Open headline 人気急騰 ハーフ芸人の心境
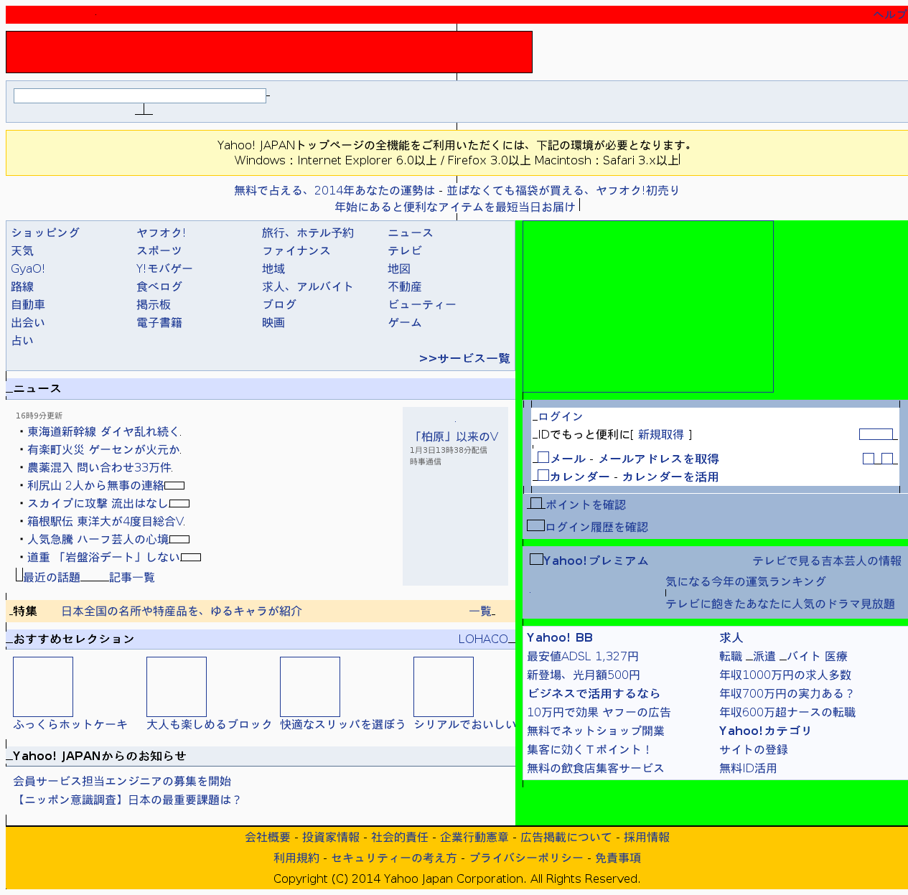 pyautogui.click(x=98, y=539)
